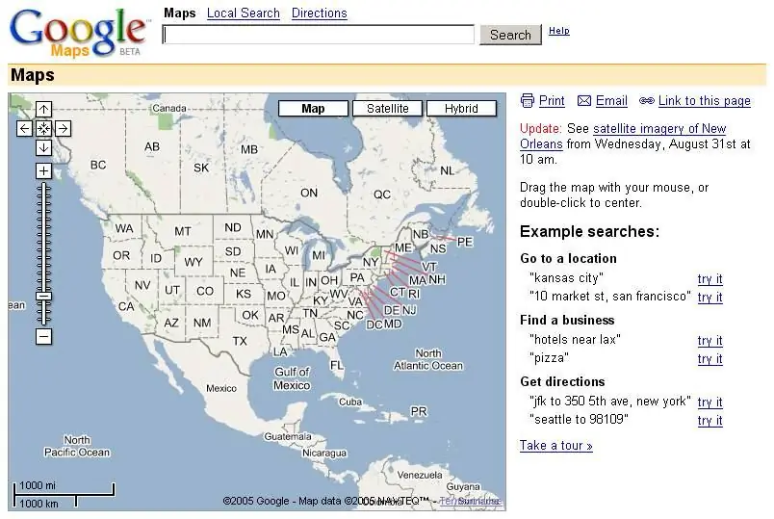The image size is (774, 519).
Task: Pan the map south with down arrow
Action: coord(43,147)
